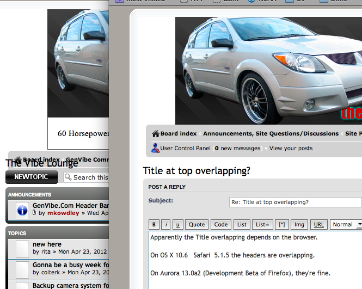The width and height of the screenshot is (362, 289).
Task: Toggle bold formatting with the B button
Action: pos(154,225)
